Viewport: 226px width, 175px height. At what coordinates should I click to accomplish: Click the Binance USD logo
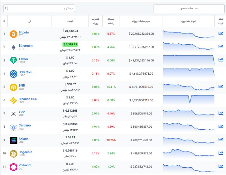click(14, 100)
